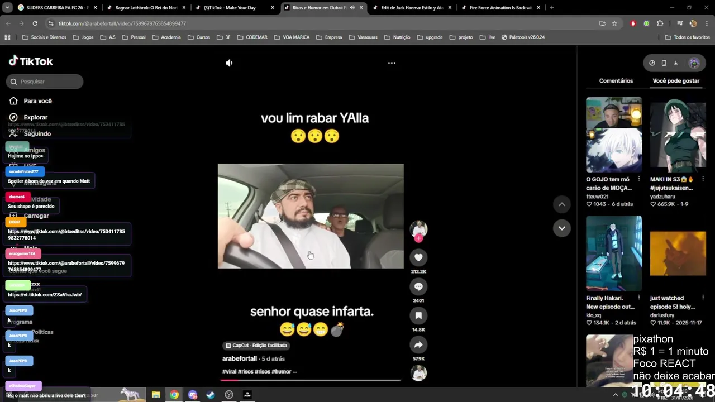
Task: Open the download app icon in top-right
Action: coord(675,63)
